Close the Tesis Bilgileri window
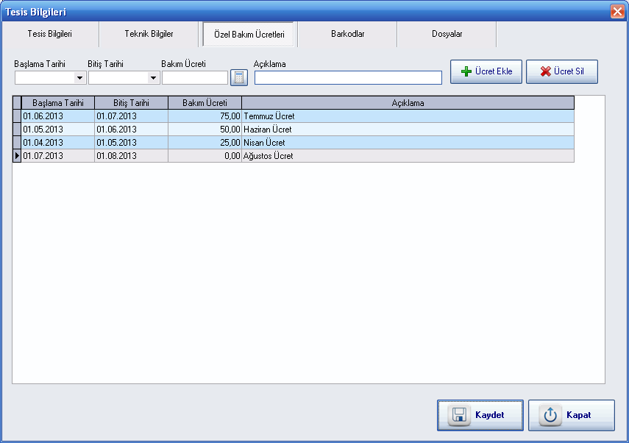The width and height of the screenshot is (629, 443). pyautogui.click(x=617, y=11)
